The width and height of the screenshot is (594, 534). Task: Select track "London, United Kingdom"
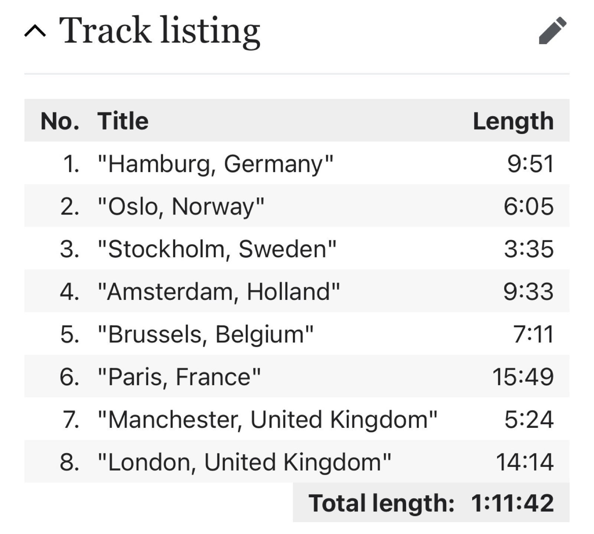pos(244,462)
